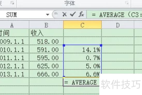Select the 收入 header cell
Image resolution: width=142 pixels, height=95 pixels.
click(46, 33)
